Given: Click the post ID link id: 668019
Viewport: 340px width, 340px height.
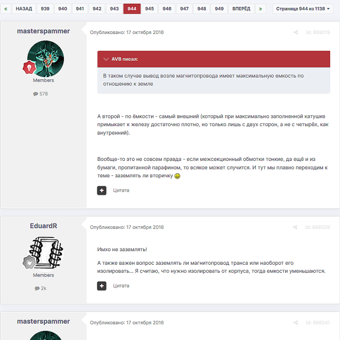Looking at the screenshot, I should pos(318,32).
